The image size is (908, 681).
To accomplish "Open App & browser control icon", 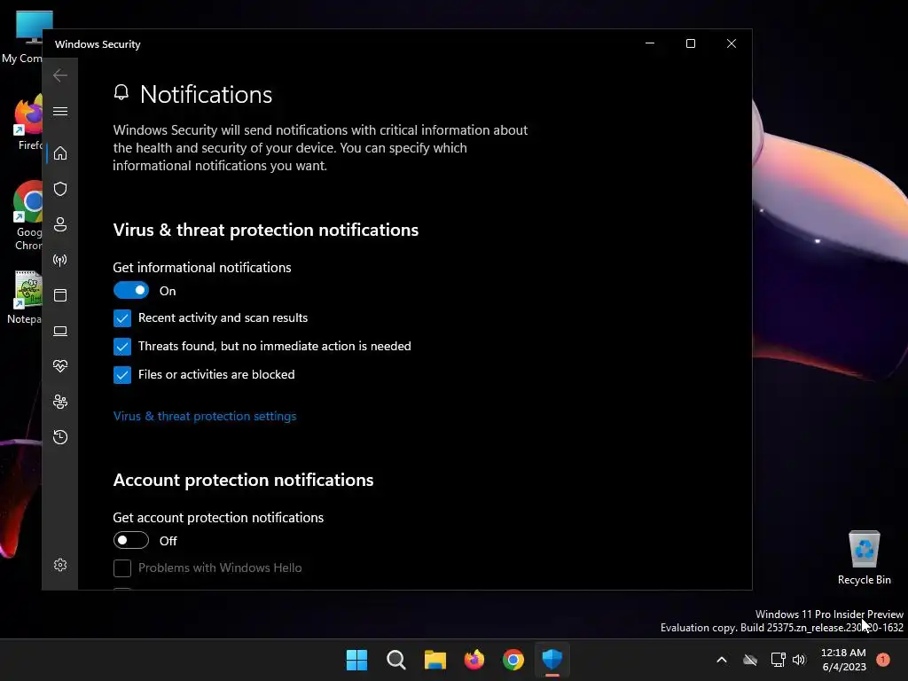I will coord(60,295).
